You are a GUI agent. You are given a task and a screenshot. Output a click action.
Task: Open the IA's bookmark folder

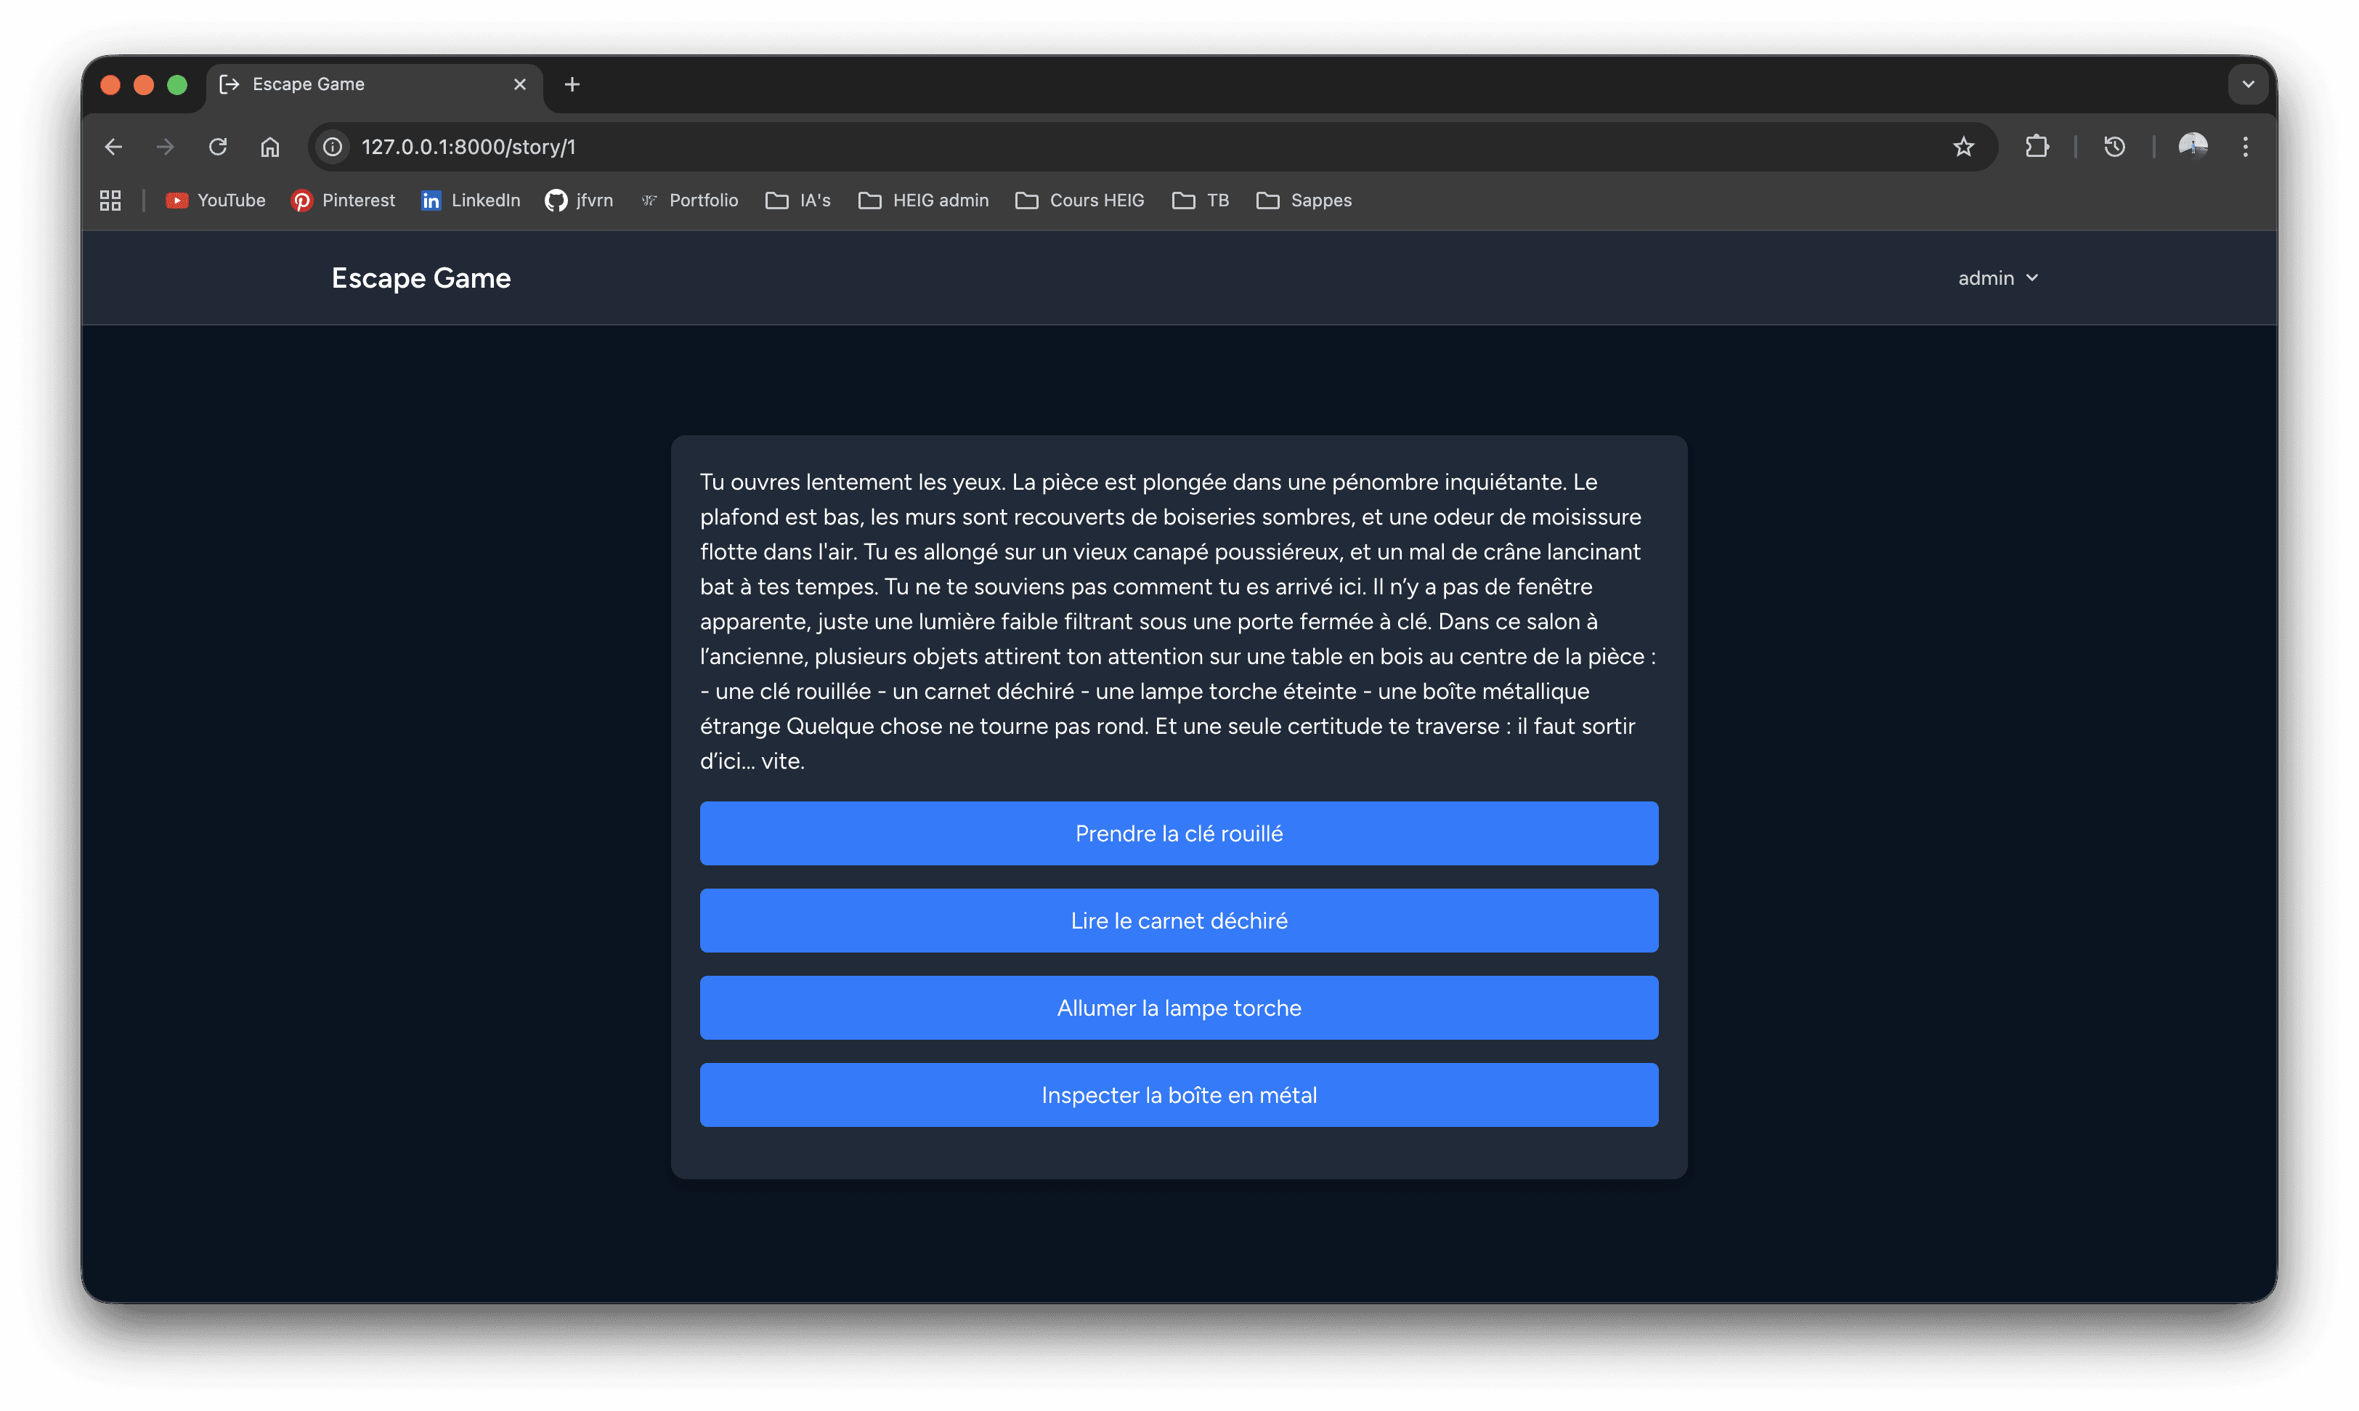(x=798, y=200)
